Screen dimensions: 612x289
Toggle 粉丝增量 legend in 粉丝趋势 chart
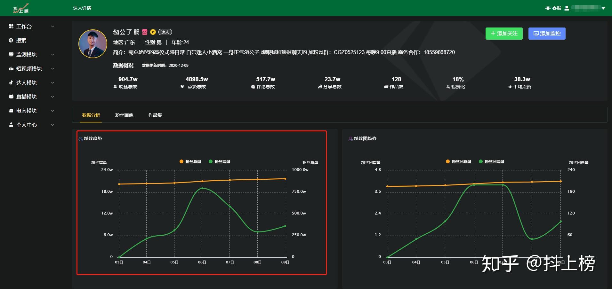coord(220,162)
